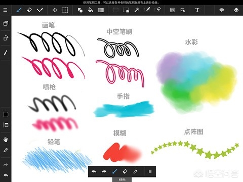
Task: Select the Eraser tool in top toolbar
Action: (x=29, y=10)
